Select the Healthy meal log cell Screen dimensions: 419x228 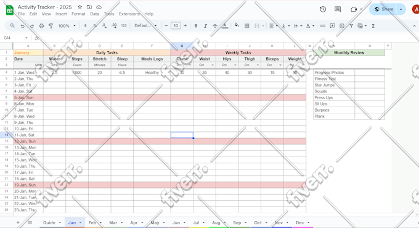pos(152,73)
